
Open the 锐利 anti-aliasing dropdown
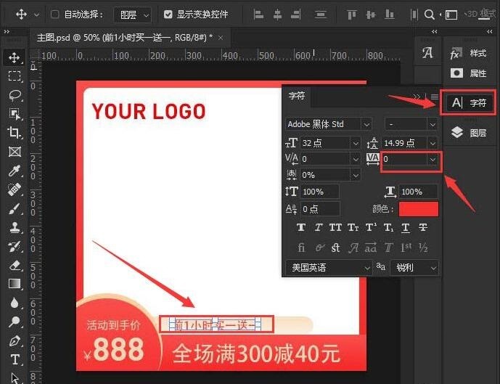pos(414,268)
